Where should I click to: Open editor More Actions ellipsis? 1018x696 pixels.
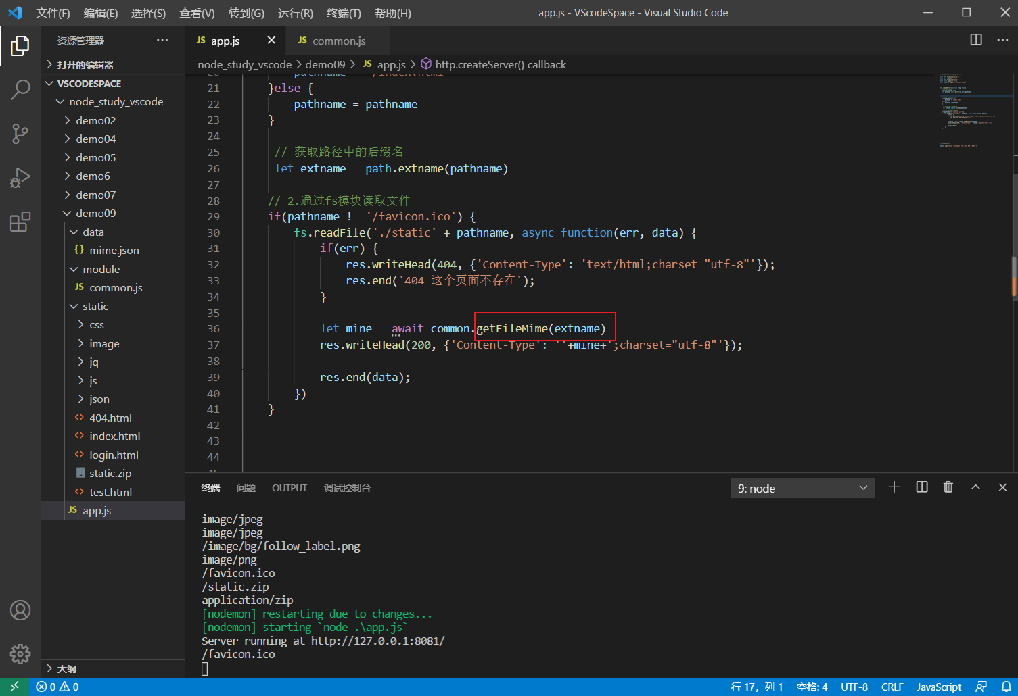1002,40
